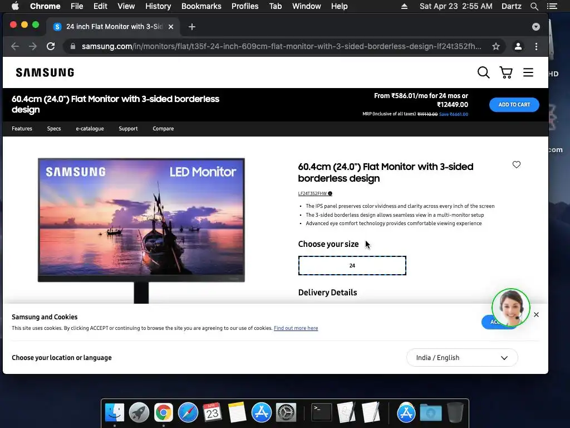
Task: Open the Downloads folder in the Dock
Action: pyautogui.click(x=431, y=413)
